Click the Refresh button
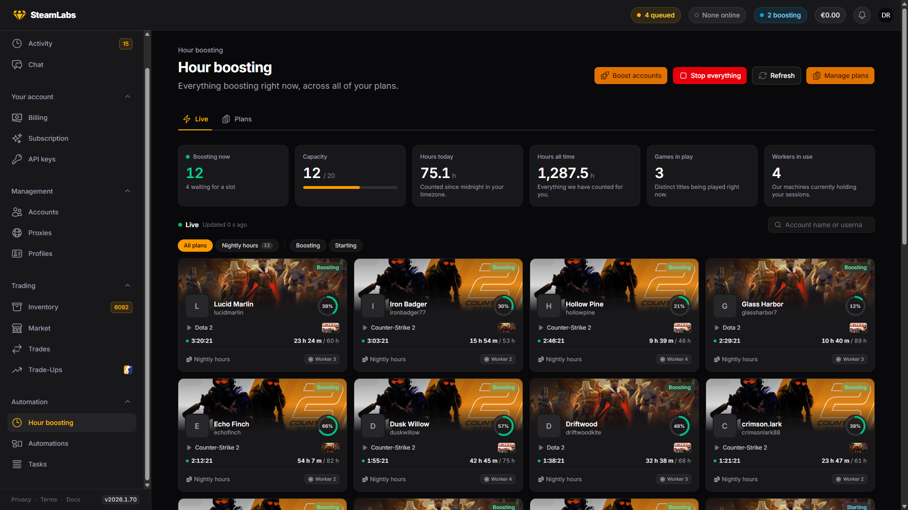The width and height of the screenshot is (908, 510). 777,76
